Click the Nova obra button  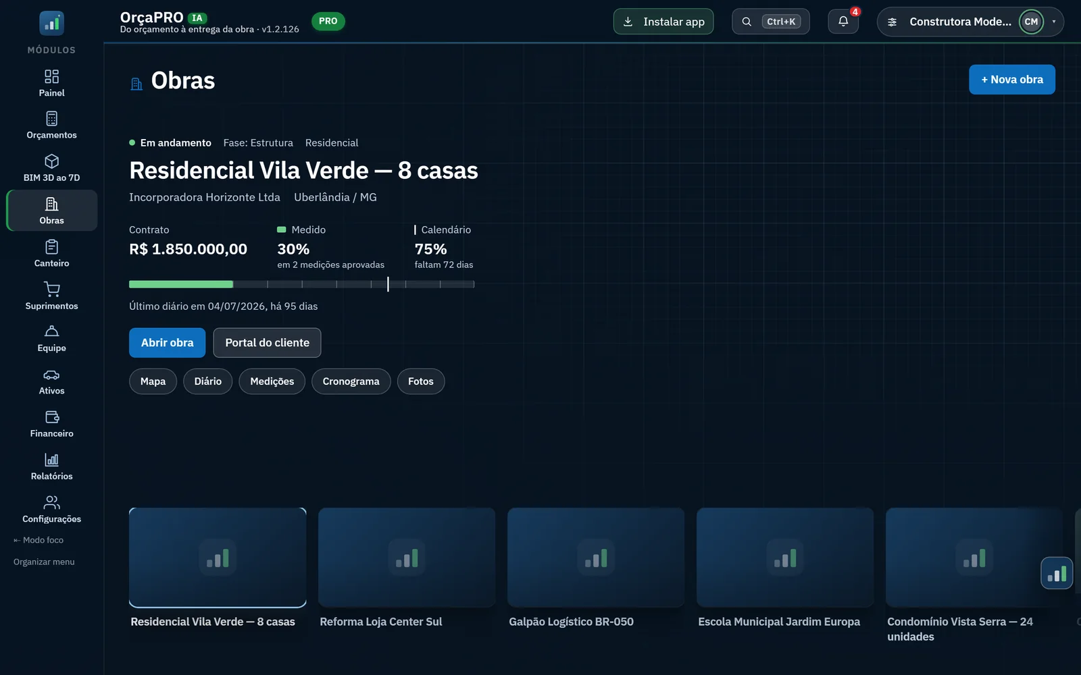(x=1012, y=80)
